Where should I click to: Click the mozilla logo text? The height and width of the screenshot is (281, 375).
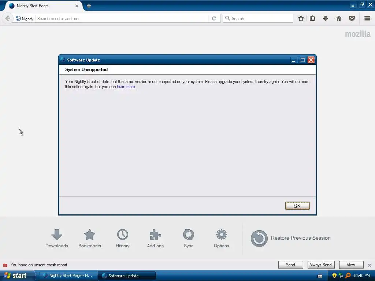pyautogui.click(x=358, y=34)
